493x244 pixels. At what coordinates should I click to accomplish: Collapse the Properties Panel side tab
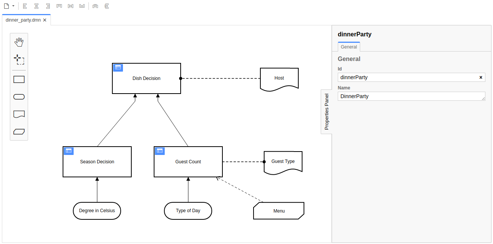click(x=326, y=112)
